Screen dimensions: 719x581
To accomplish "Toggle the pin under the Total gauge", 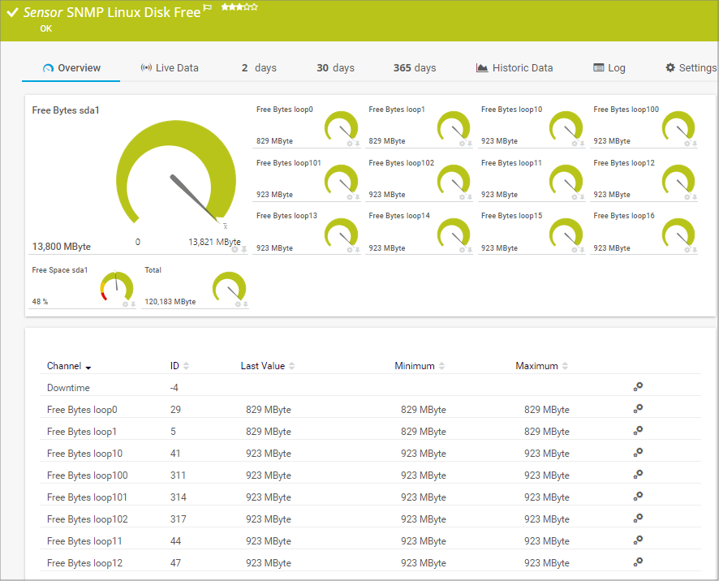I will coord(243,304).
